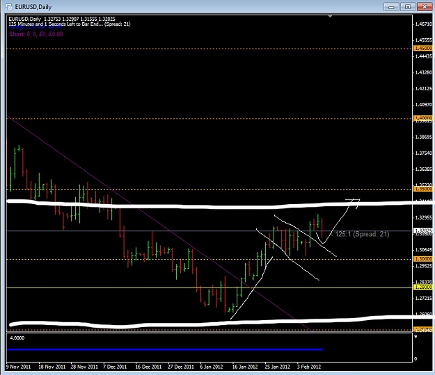Click the purple 'Short: 0, 0' label
This screenshot has width=435, height=375.
point(35,34)
